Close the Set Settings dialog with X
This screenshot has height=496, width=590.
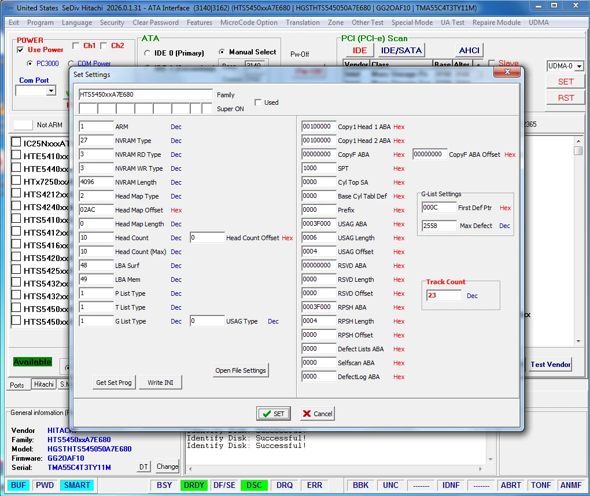[x=507, y=72]
